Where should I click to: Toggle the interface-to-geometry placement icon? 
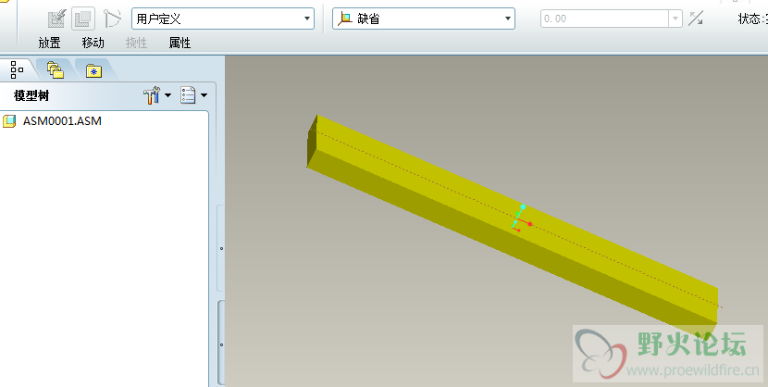[56, 19]
